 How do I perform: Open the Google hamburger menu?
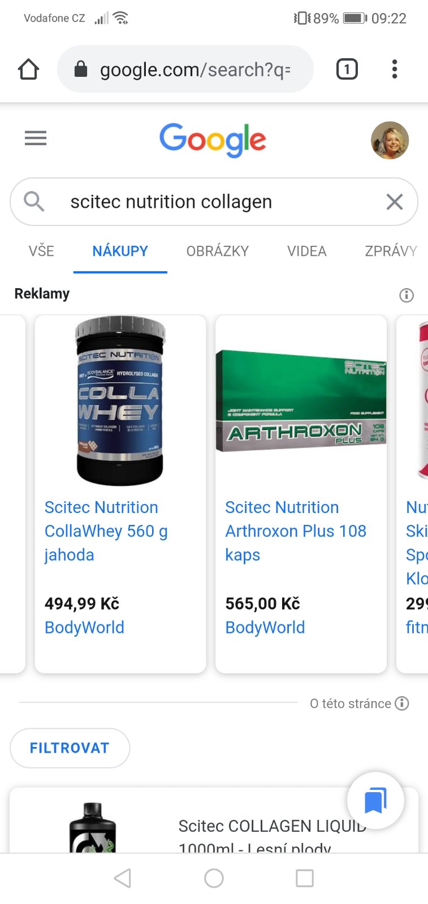point(36,138)
